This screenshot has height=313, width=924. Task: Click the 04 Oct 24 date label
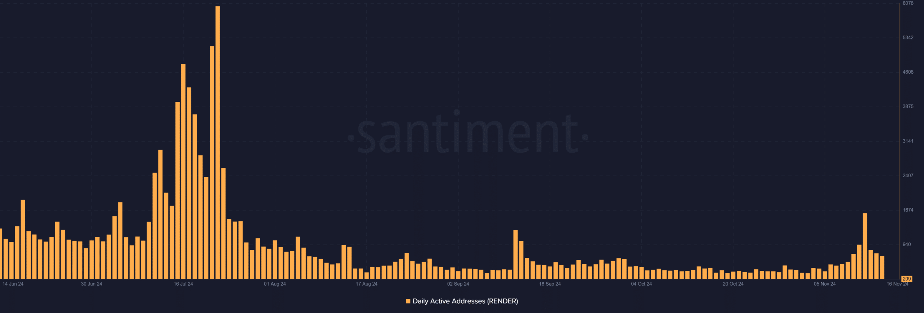(x=641, y=284)
